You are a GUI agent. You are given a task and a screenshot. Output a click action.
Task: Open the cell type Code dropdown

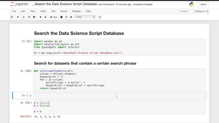tap(85, 17)
